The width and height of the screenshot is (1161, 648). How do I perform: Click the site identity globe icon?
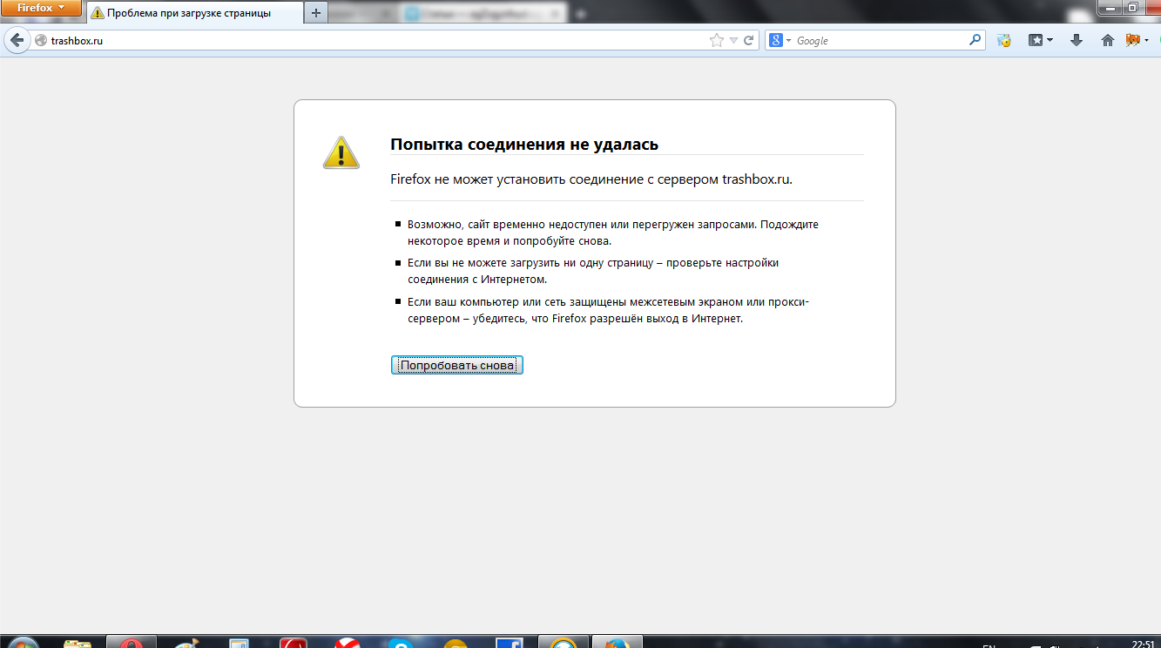tap(40, 40)
